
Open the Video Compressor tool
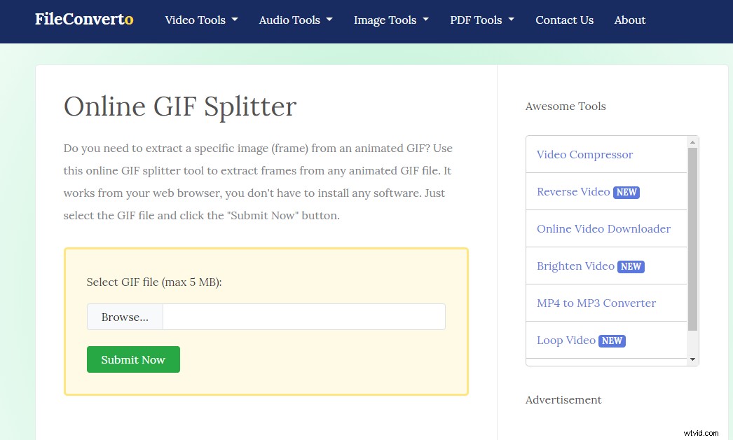click(x=584, y=154)
